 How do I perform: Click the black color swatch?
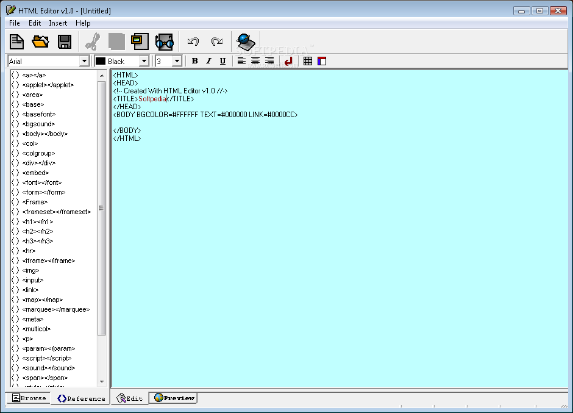click(x=101, y=61)
